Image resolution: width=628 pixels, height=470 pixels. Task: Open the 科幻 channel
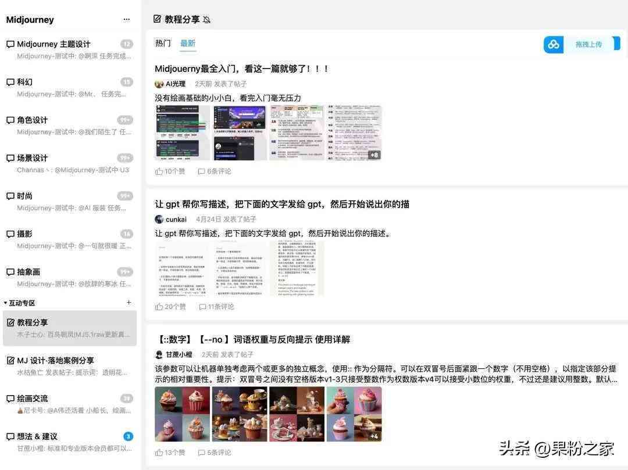tap(69, 88)
